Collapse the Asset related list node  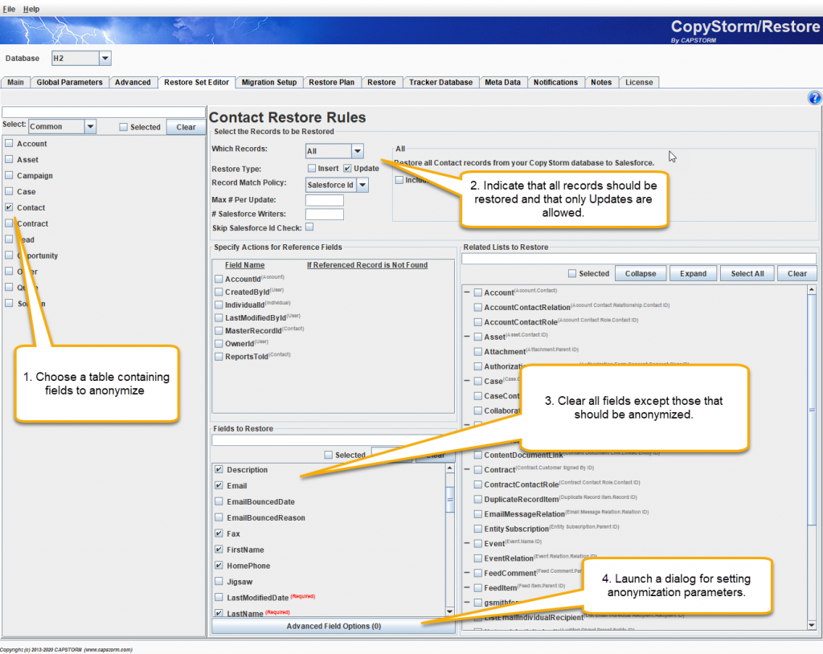coord(467,336)
